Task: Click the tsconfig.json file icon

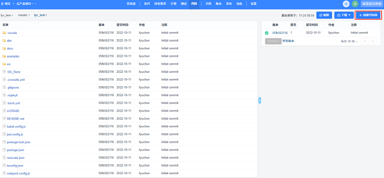Action: click(4, 166)
